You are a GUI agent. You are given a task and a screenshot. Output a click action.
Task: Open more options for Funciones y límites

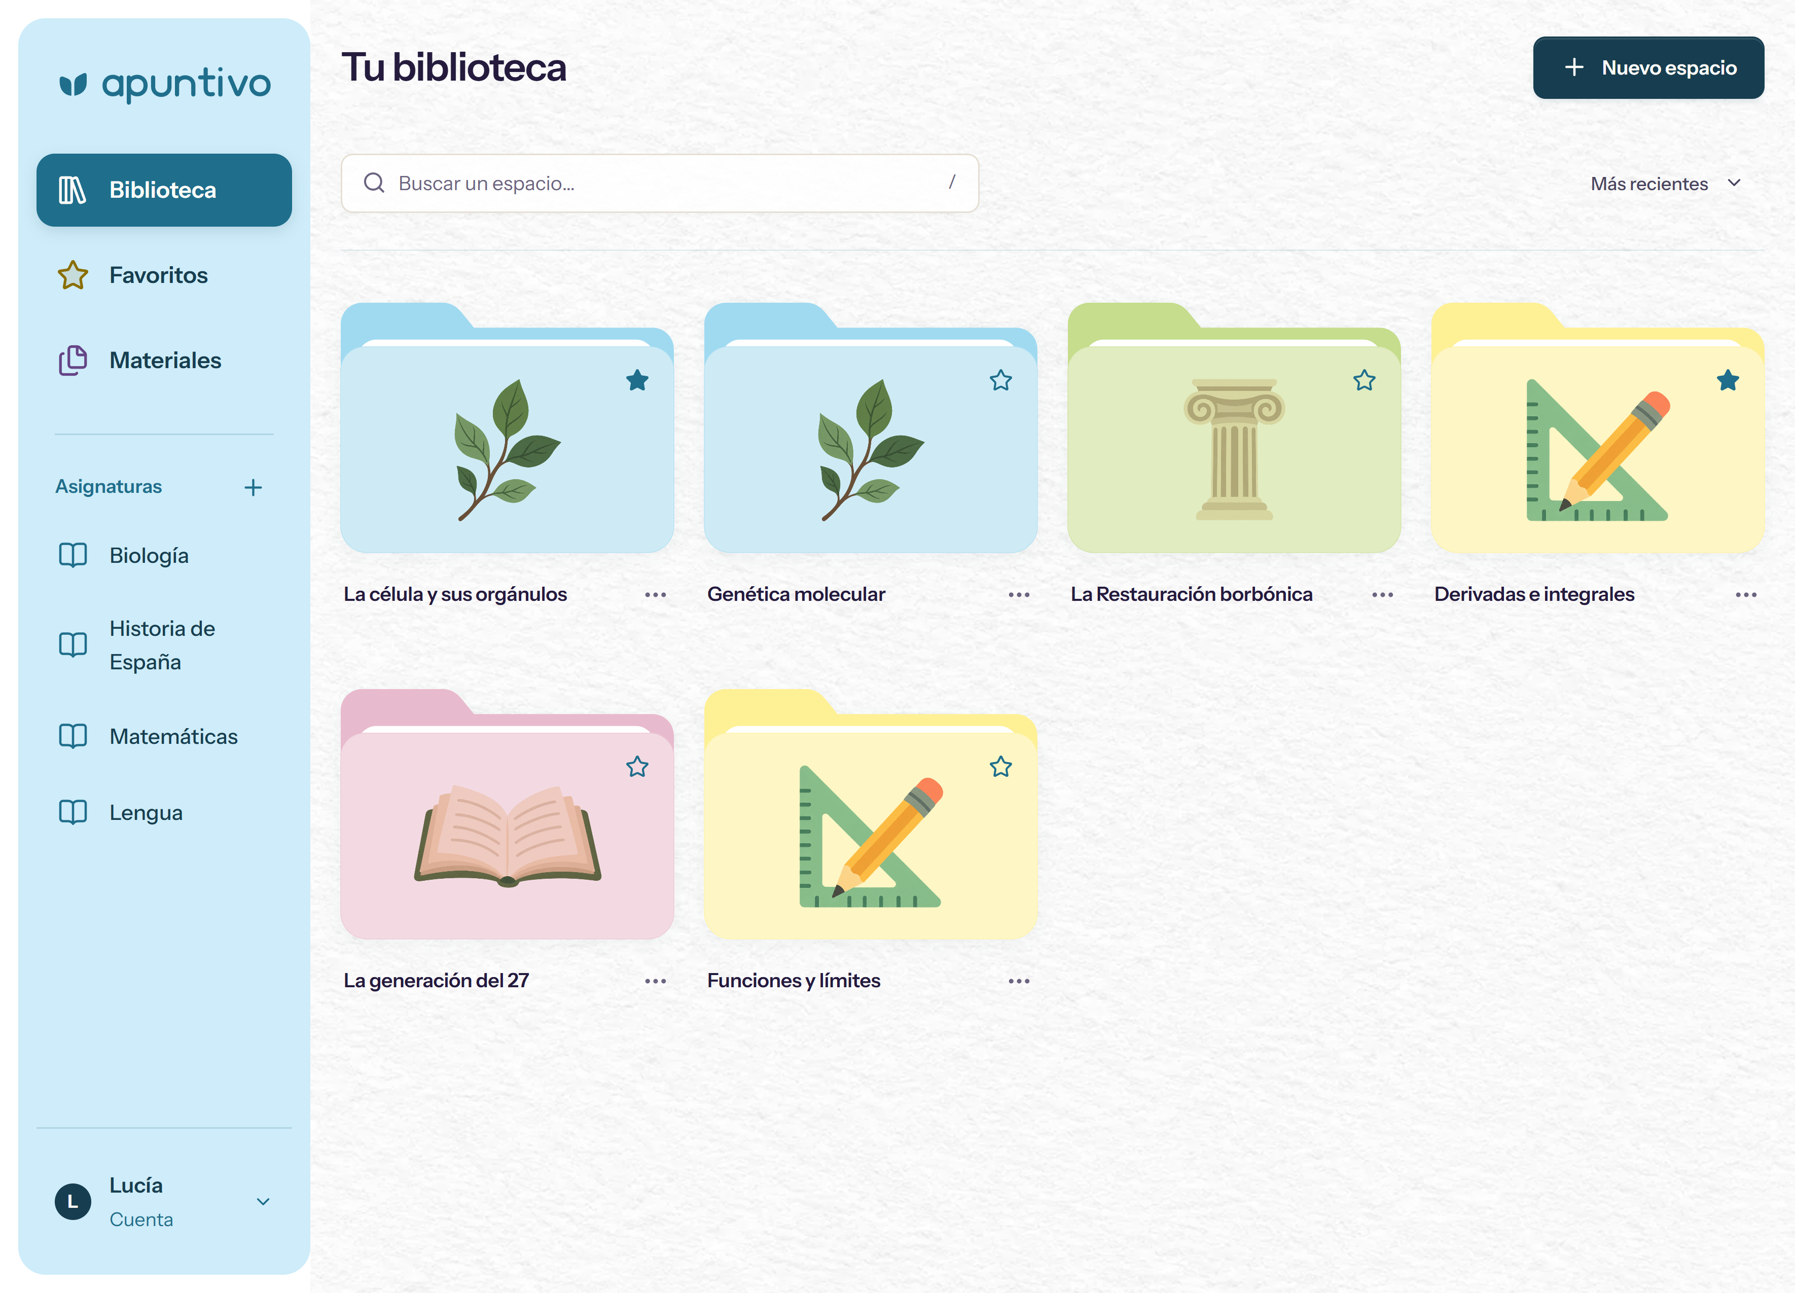tap(1019, 981)
